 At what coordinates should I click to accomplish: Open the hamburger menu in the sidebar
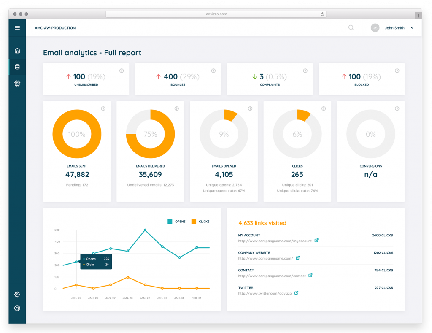pos(17,28)
